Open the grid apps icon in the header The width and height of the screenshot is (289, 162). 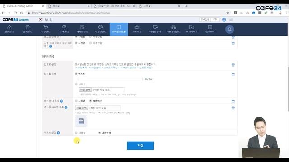[x=231, y=19]
